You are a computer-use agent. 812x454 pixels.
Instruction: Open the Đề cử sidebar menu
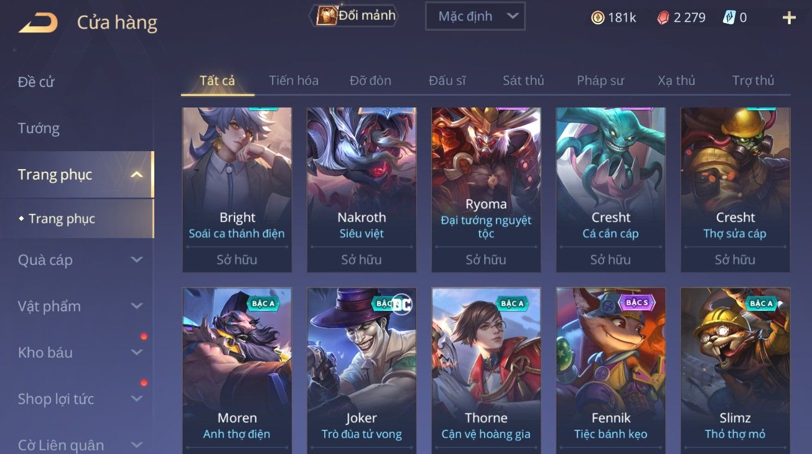click(x=36, y=82)
